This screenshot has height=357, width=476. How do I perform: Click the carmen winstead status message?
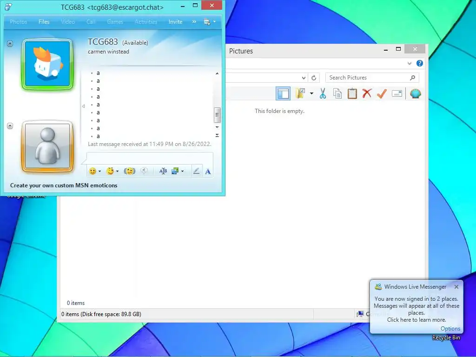coord(108,52)
